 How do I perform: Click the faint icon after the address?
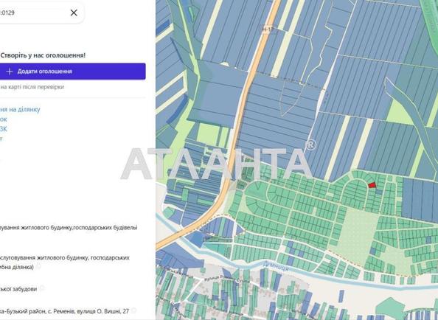[133, 310]
